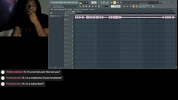Open the Line snap dropdown
The image size is (178, 100).
tap(105, 6)
